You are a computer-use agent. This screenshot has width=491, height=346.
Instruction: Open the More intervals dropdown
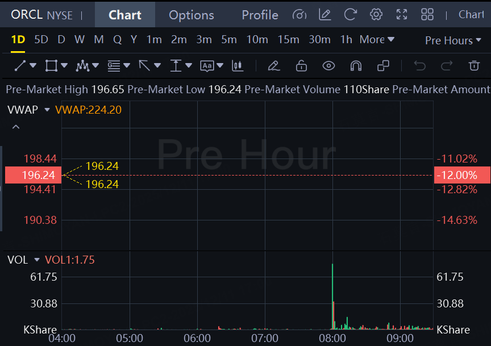377,39
